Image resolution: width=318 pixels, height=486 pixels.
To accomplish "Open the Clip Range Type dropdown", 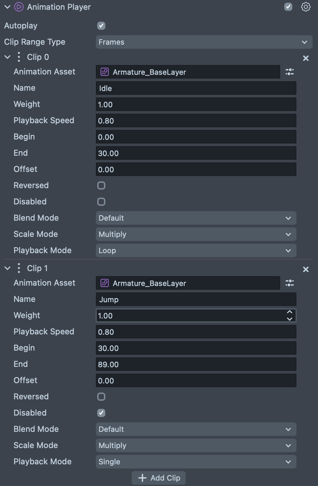I will (x=204, y=42).
